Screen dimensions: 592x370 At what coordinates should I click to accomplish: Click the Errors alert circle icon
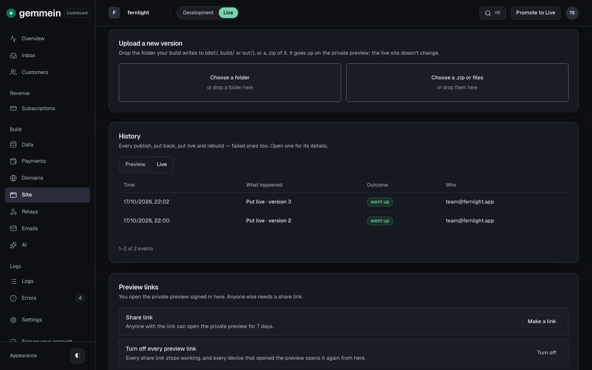(x=14, y=298)
